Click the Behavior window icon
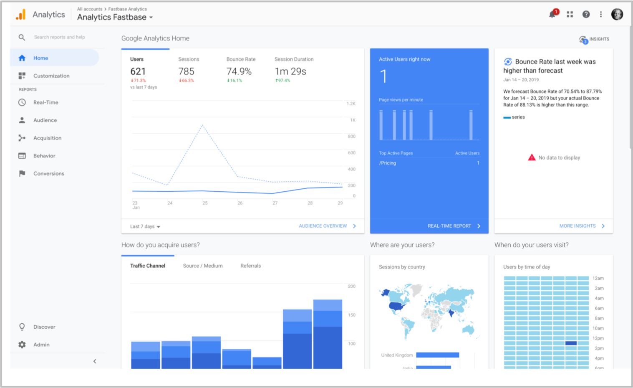This screenshot has height=388, width=633. [22, 156]
